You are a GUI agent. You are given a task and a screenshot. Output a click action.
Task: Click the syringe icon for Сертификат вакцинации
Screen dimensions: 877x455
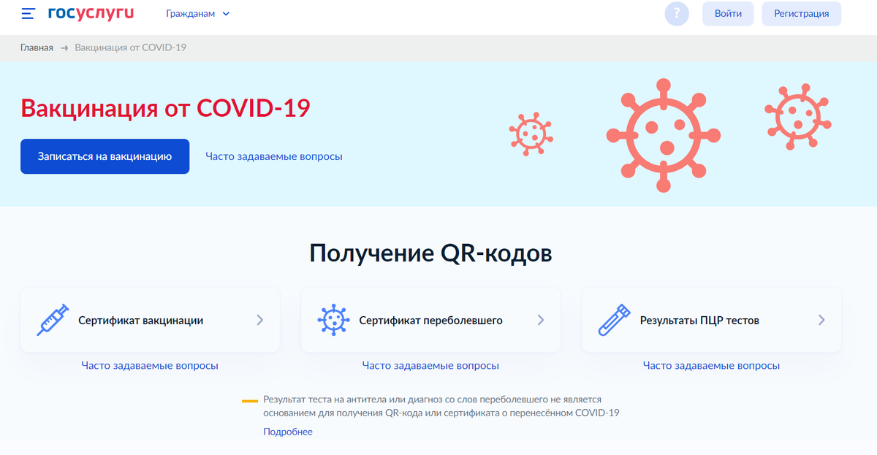click(x=53, y=320)
